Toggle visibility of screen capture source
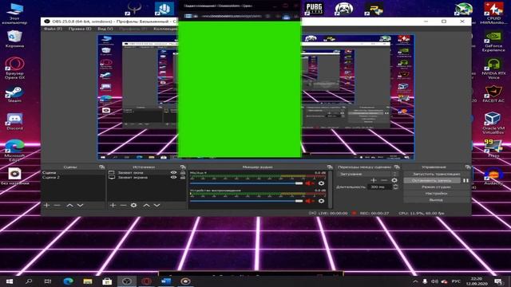Image resolution: width=511 pixels, height=287 pixels. point(173,177)
